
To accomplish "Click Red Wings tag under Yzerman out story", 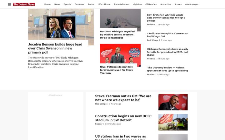I will click(x=101, y=104).
